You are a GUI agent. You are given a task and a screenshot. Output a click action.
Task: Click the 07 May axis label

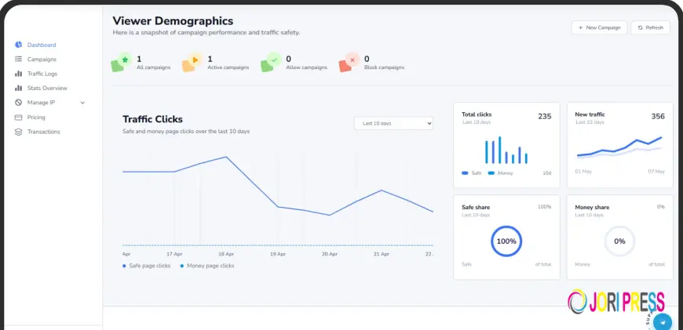656,172
